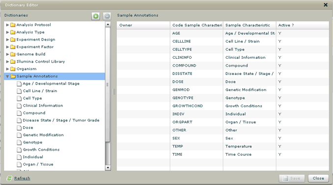Screen dimensions: 333x185
Task: Click the Close button
Action: point(318,178)
